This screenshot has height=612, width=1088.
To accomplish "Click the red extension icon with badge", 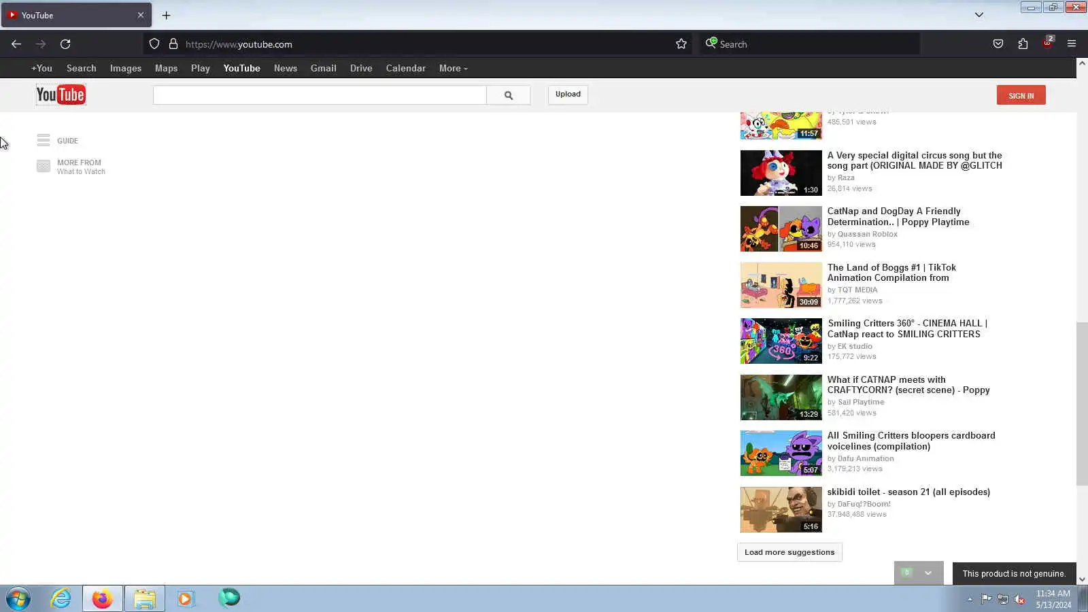I will click(1048, 43).
